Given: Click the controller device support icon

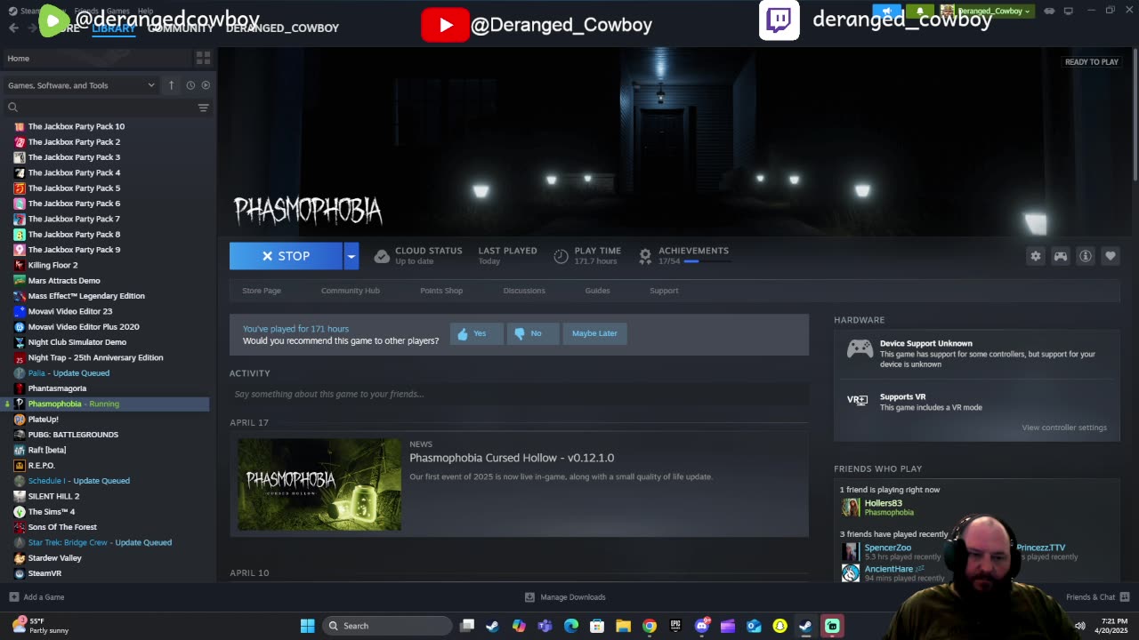Looking at the screenshot, I should click(860, 349).
